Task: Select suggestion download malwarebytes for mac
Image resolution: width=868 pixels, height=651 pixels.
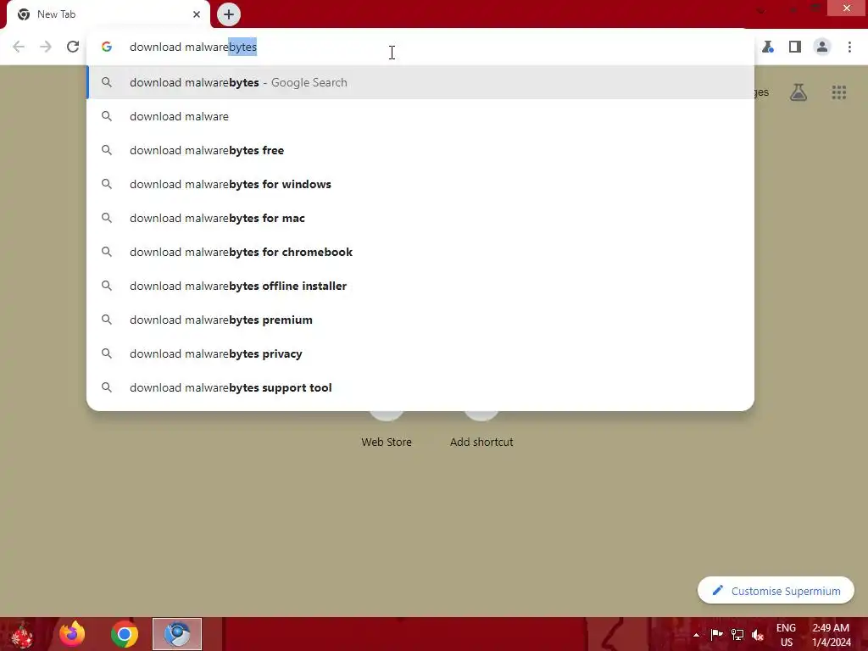Action: point(420,218)
